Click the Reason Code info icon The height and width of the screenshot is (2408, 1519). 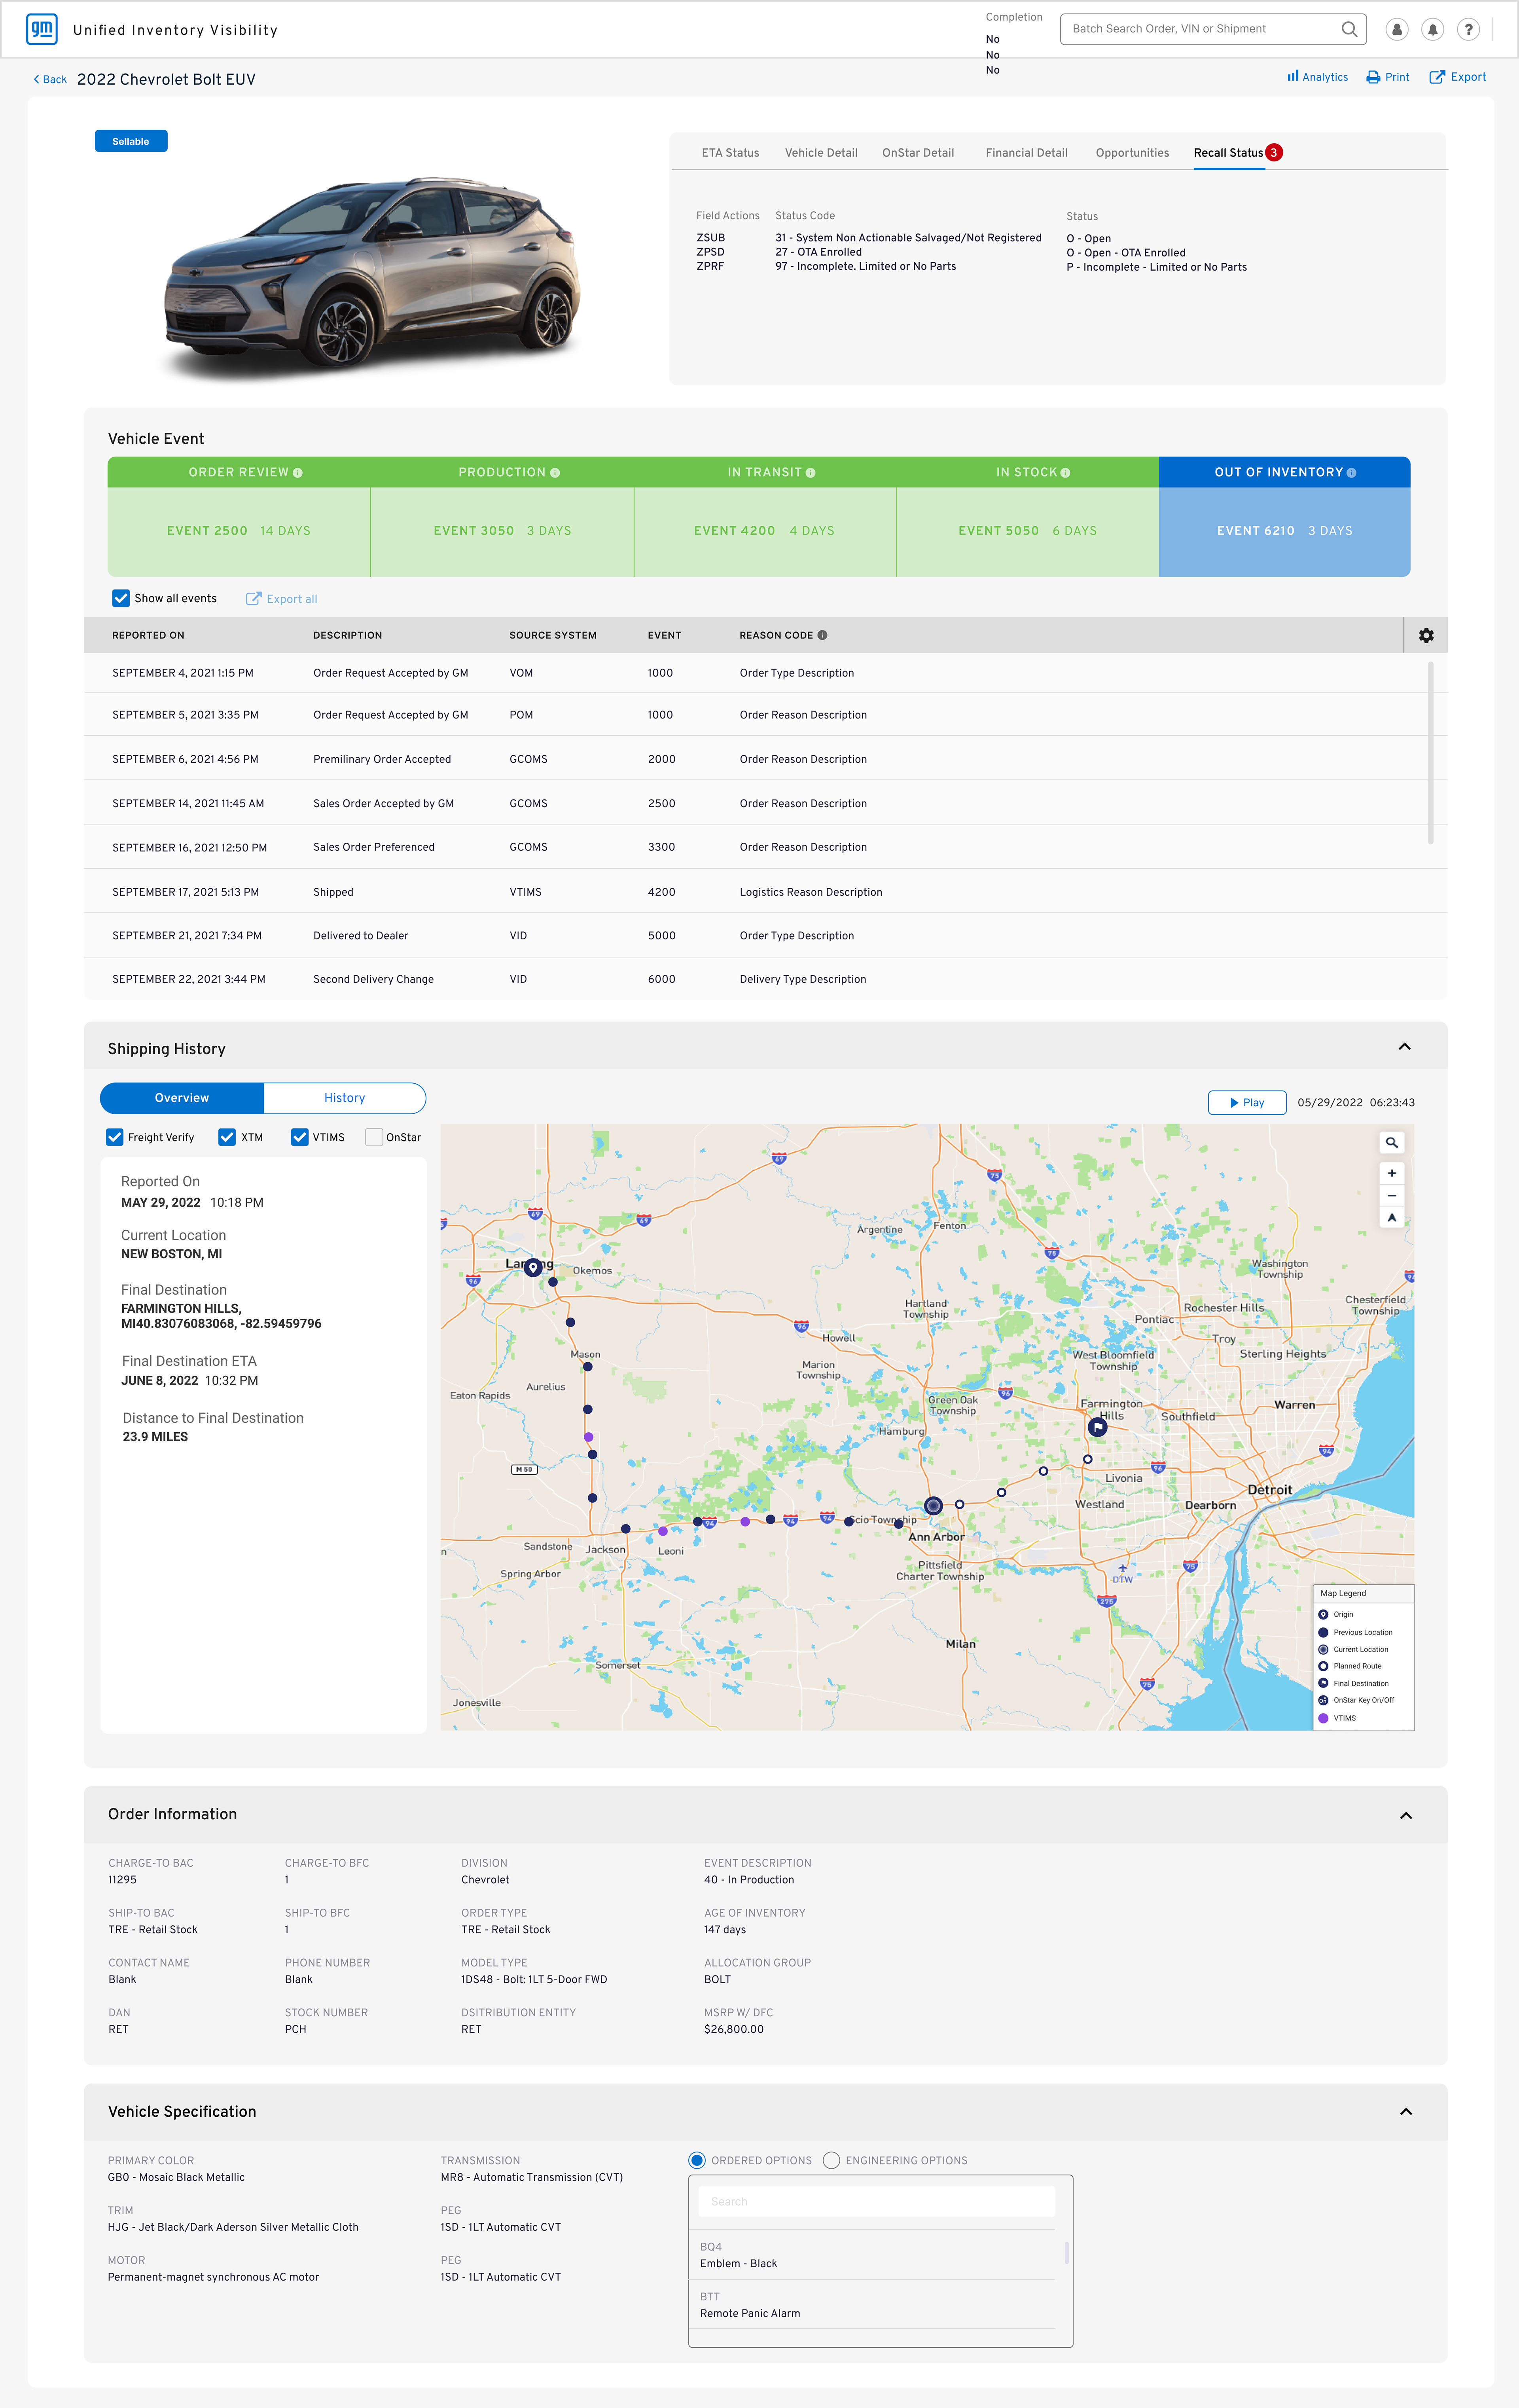[822, 635]
